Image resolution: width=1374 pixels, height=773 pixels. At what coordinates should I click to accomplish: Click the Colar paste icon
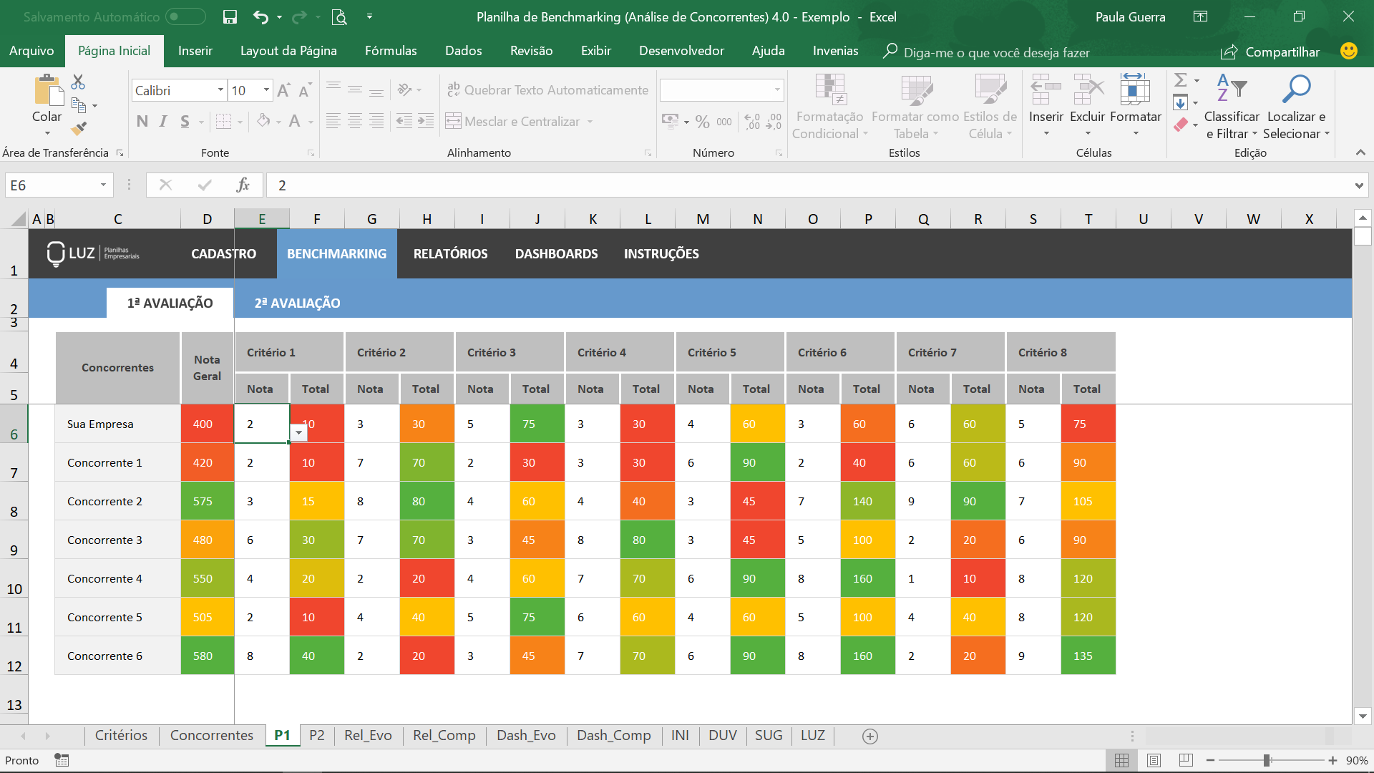(x=47, y=92)
